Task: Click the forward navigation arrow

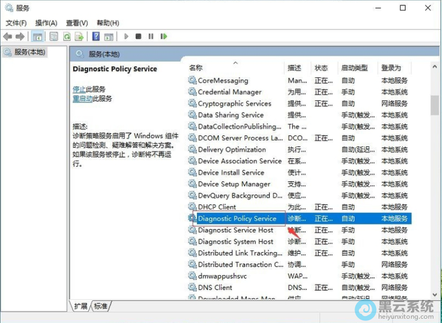Action: point(20,36)
